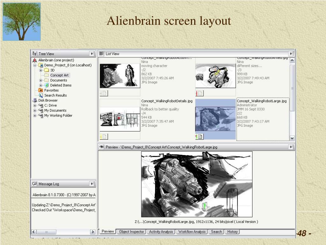This screenshot has height=245, width=326.
Task: Expand the 3D folder node
Action: click(x=41, y=70)
